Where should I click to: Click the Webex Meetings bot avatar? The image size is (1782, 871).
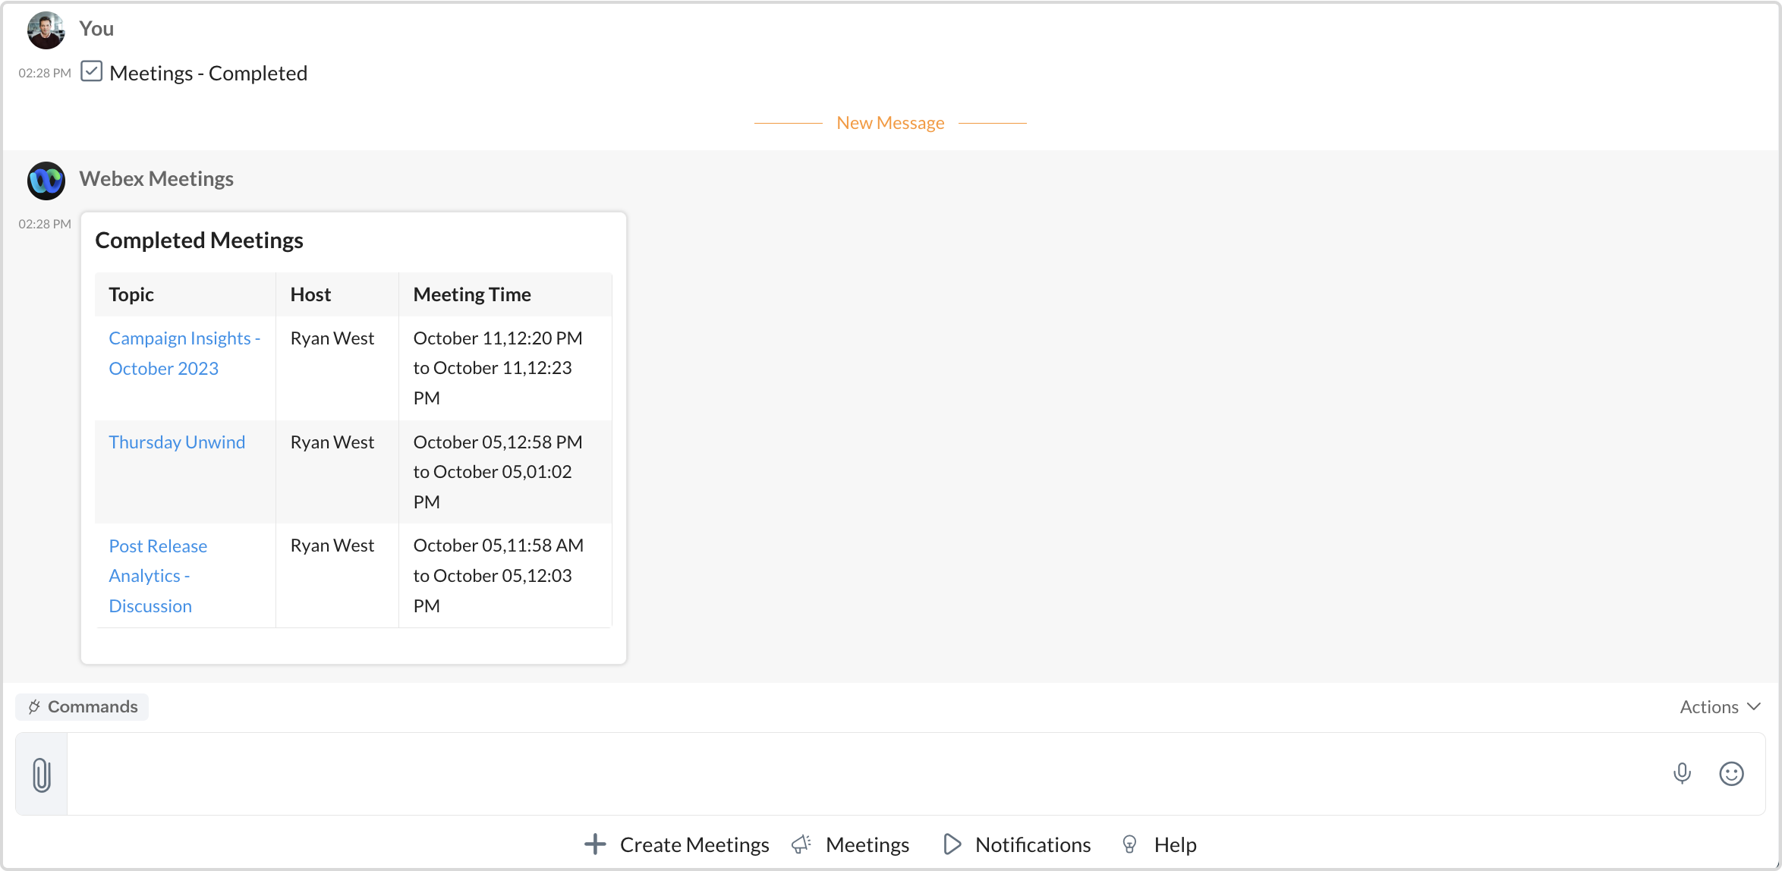(46, 181)
